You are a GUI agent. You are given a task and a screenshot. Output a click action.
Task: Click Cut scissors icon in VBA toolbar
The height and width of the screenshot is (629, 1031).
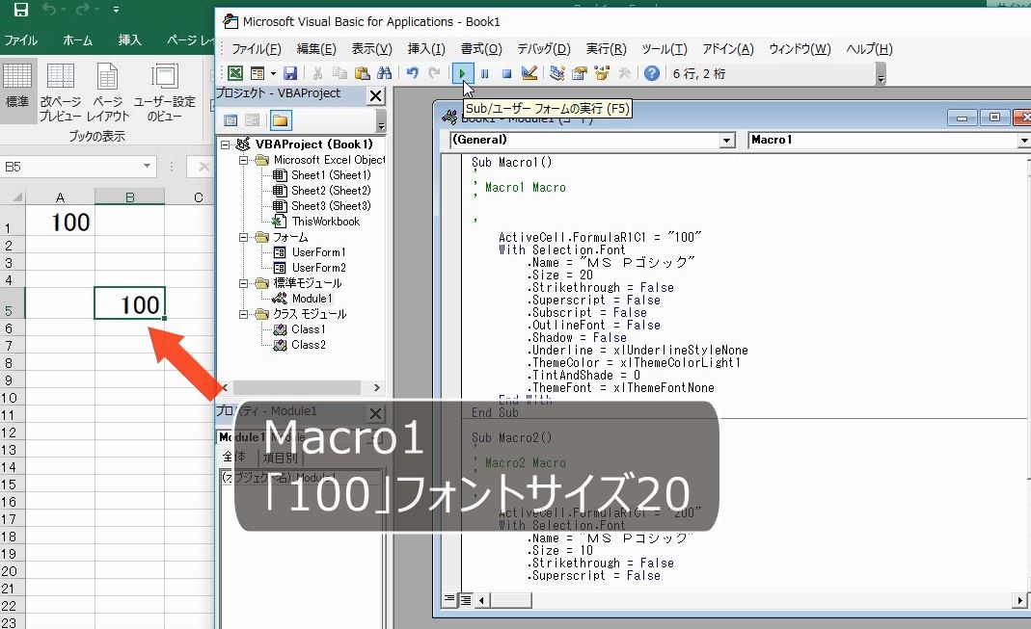317,73
